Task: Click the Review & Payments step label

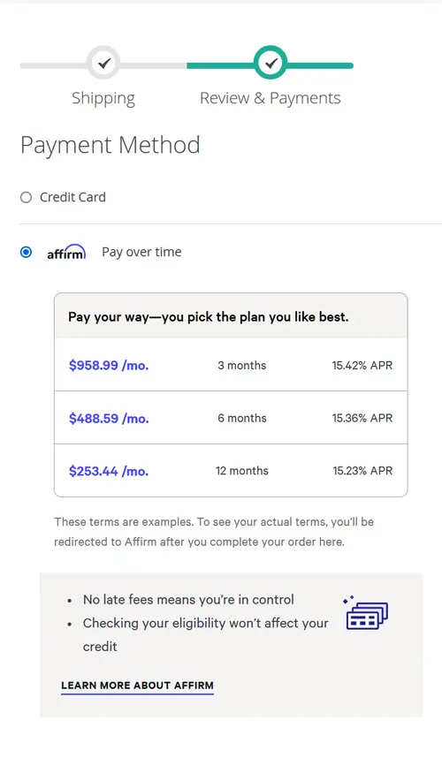Action: coord(271,98)
